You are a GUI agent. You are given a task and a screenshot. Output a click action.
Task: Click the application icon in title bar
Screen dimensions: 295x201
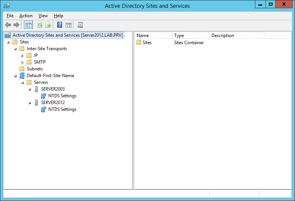(x=7, y=6)
